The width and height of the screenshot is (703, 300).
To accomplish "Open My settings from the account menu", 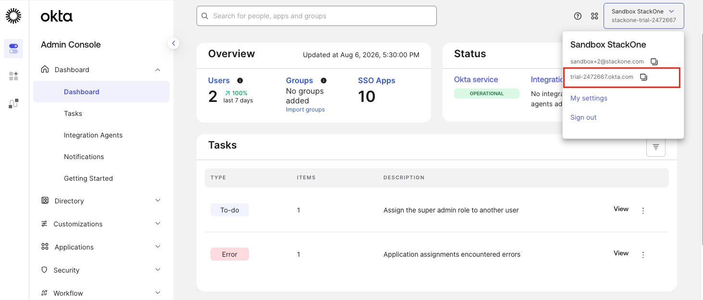I will pyautogui.click(x=589, y=98).
